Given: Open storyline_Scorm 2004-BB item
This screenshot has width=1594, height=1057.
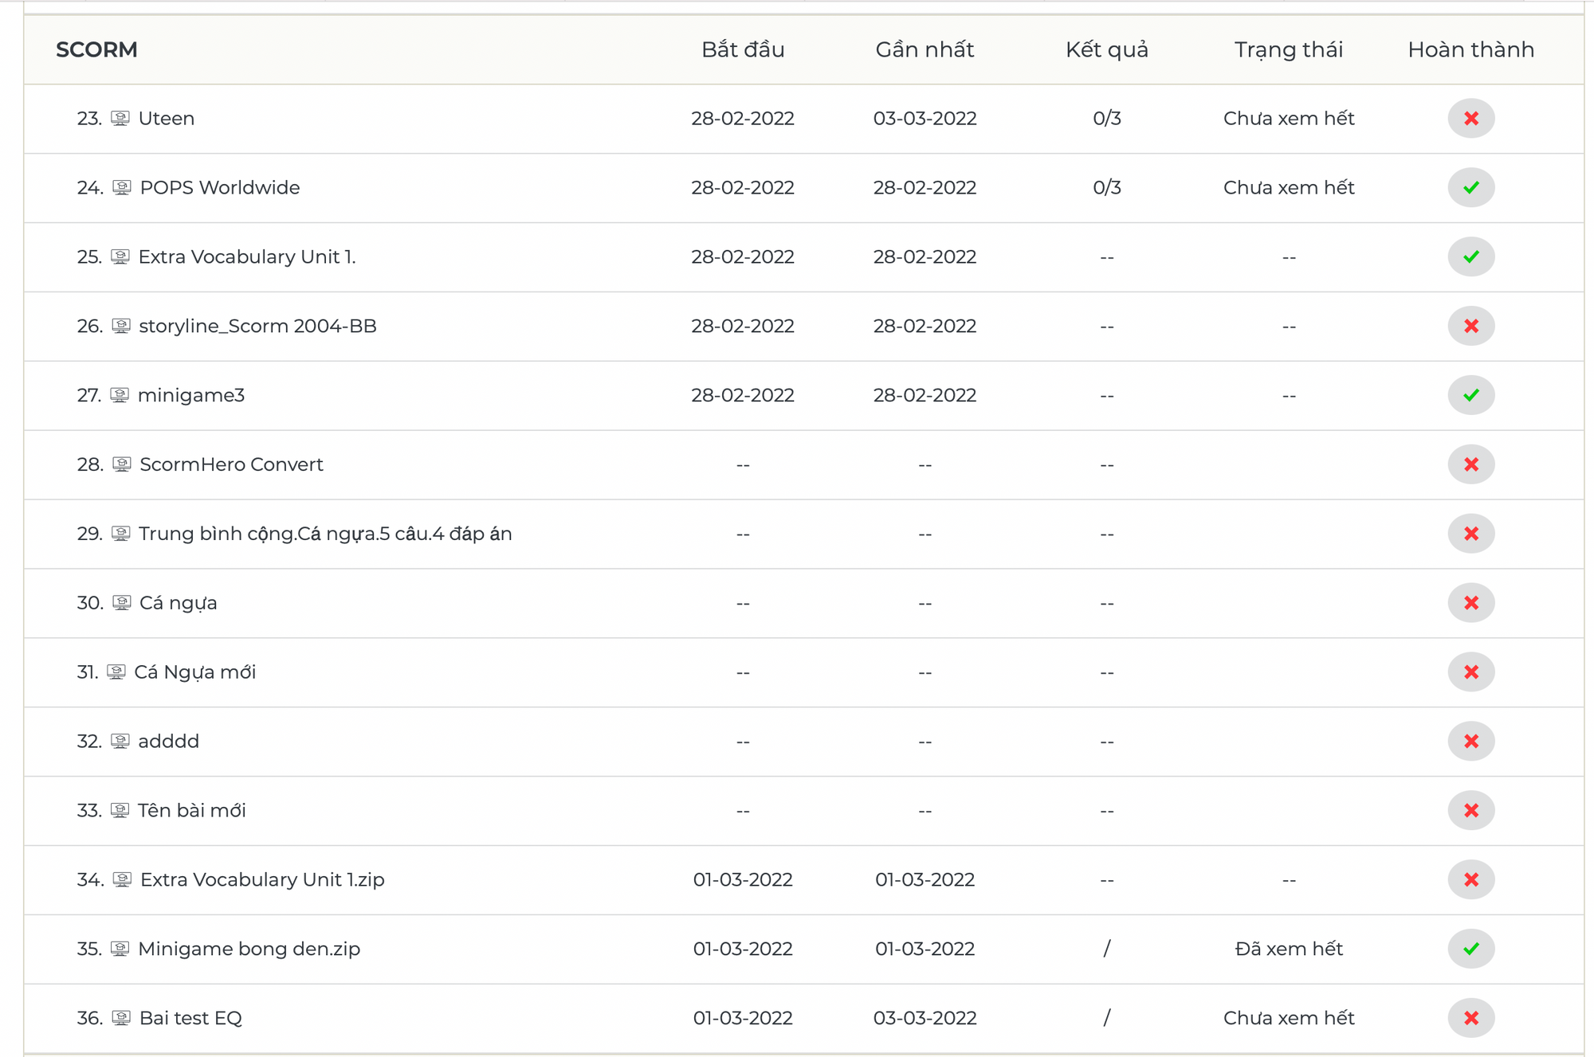Looking at the screenshot, I should [257, 327].
